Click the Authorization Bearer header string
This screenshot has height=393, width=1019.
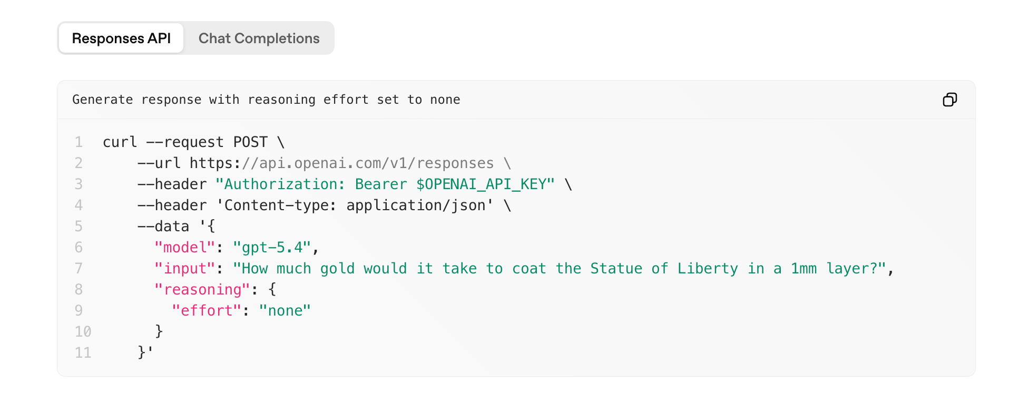385,184
